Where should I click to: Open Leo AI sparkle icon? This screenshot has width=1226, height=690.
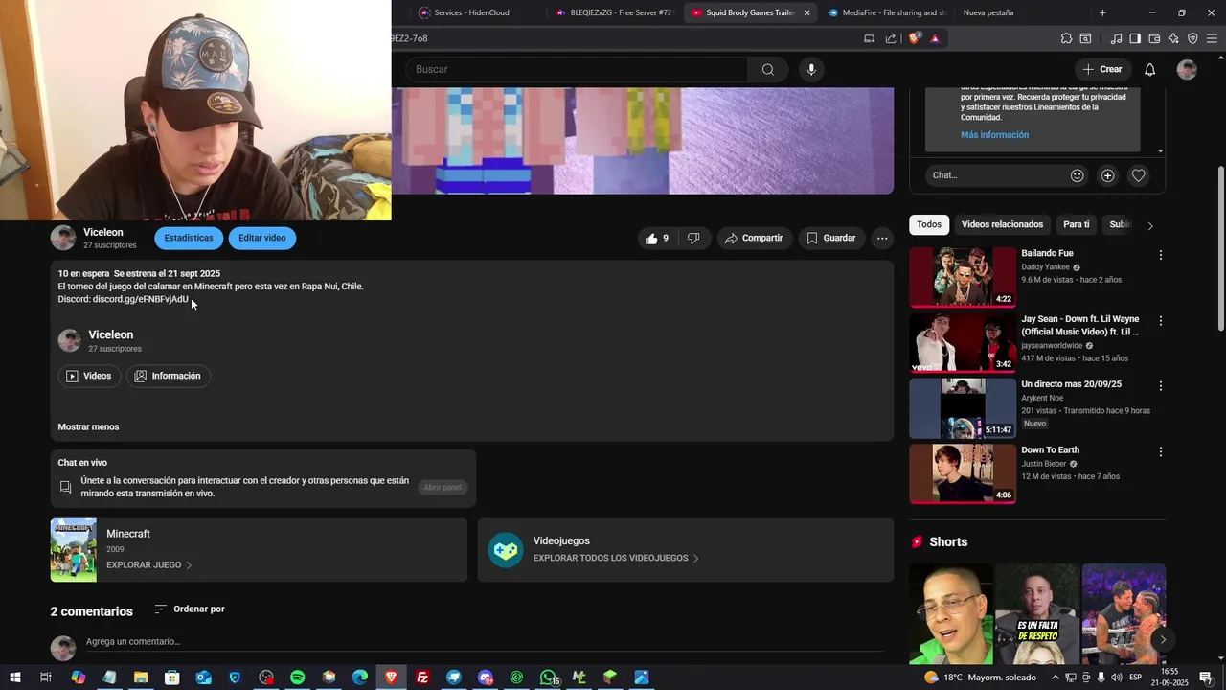pos(1173,38)
